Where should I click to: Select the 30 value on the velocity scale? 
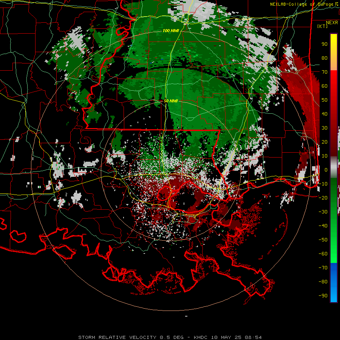(325, 128)
